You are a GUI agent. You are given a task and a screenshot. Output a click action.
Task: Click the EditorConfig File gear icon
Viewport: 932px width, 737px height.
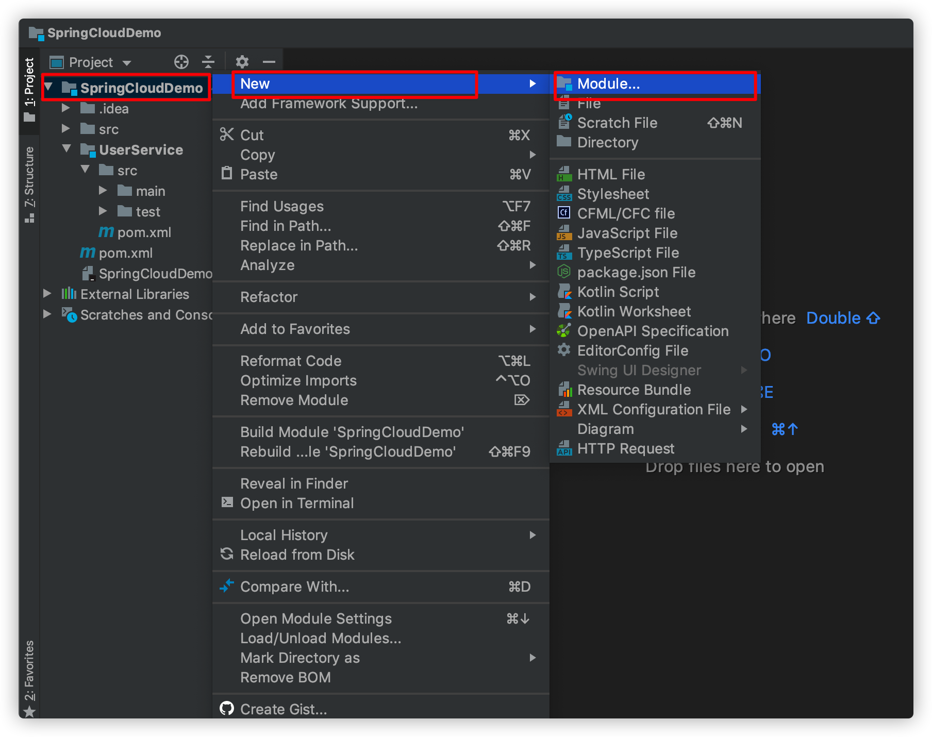point(564,349)
